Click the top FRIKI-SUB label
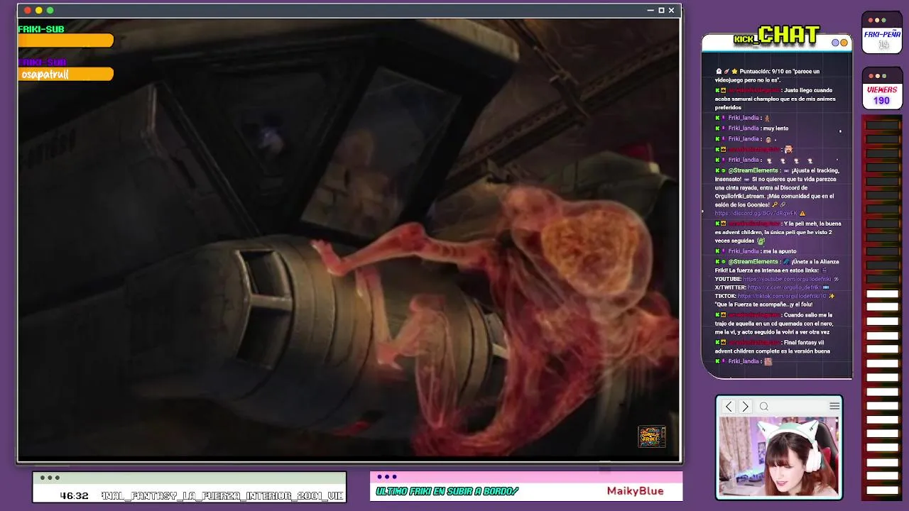Image resolution: width=909 pixels, height=511 pixels. (x=41, y=29)
